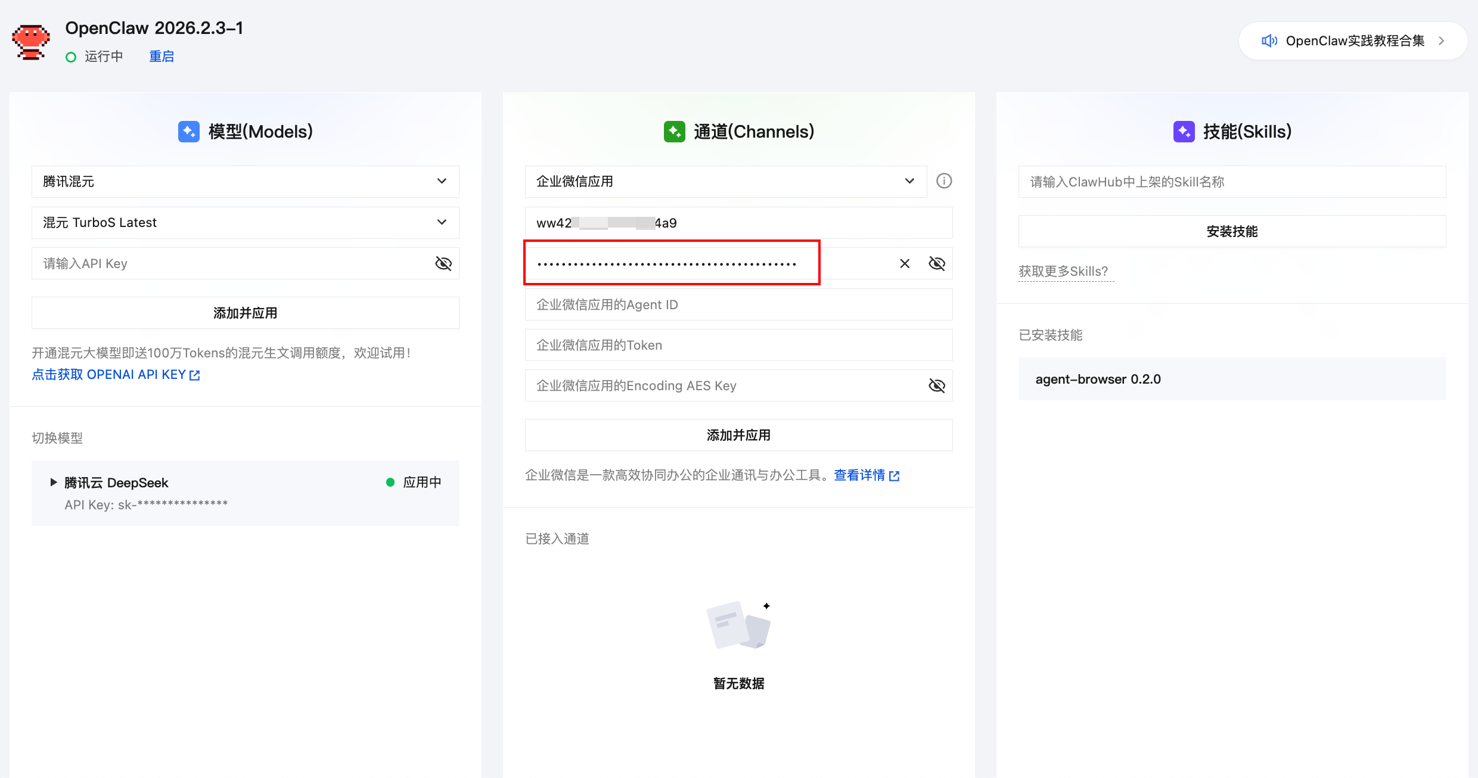Screen dimensions: 1478x778
Task: Click the OpenClaw lobster logo icon
Action: pyautogui.click(x=31, y=42)
